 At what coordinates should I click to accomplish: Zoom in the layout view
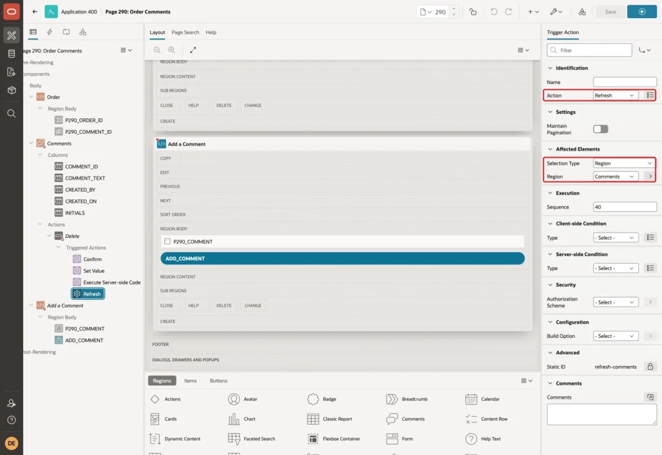point(172,50)
